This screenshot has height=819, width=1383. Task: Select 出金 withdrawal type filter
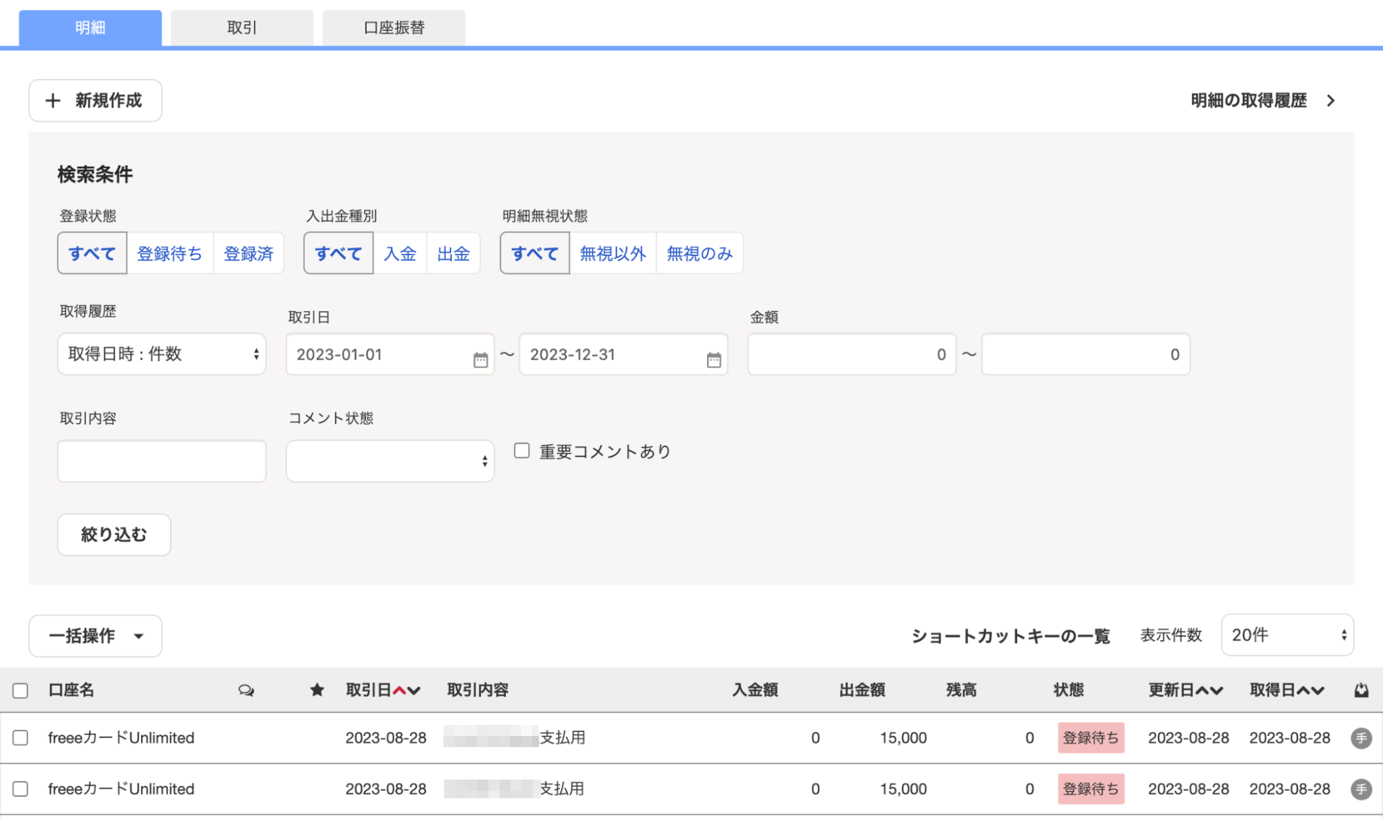(453, 254)
